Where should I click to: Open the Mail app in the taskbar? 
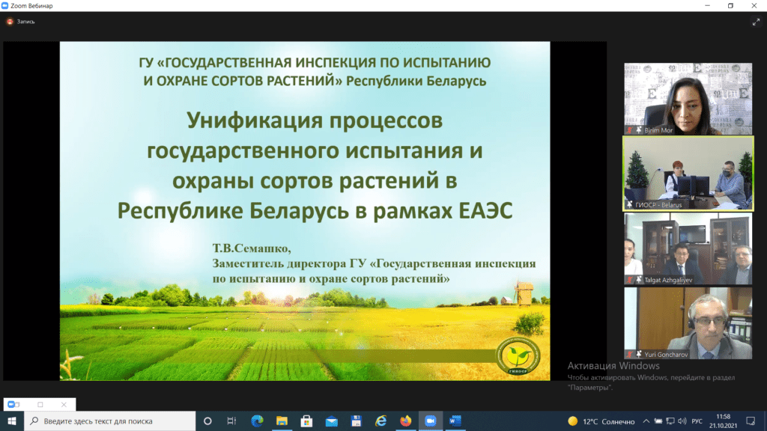pyautogui.click(x=331, y=421)
